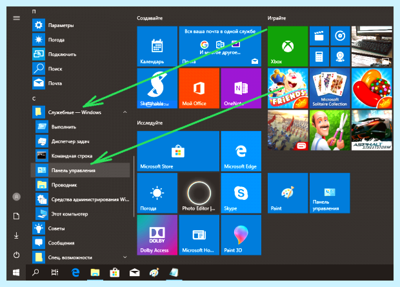This screenshot has width=400, height=287.
Task: Launch Candy Crush Friends tile
Action: [288, 88]
